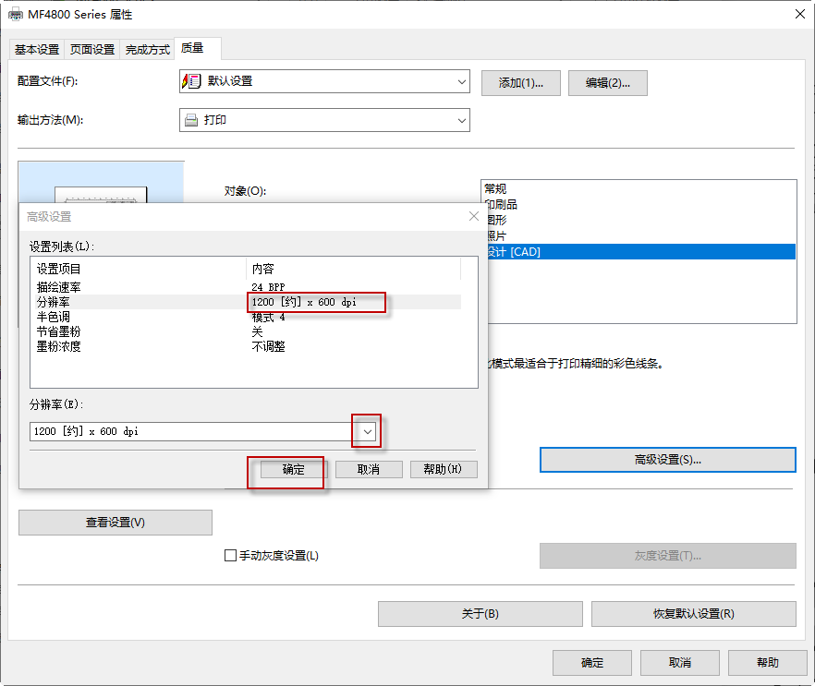Click the 编辑(2)... button
The width and height of the screenshot is (815, 686).
[x=608, y=83]
